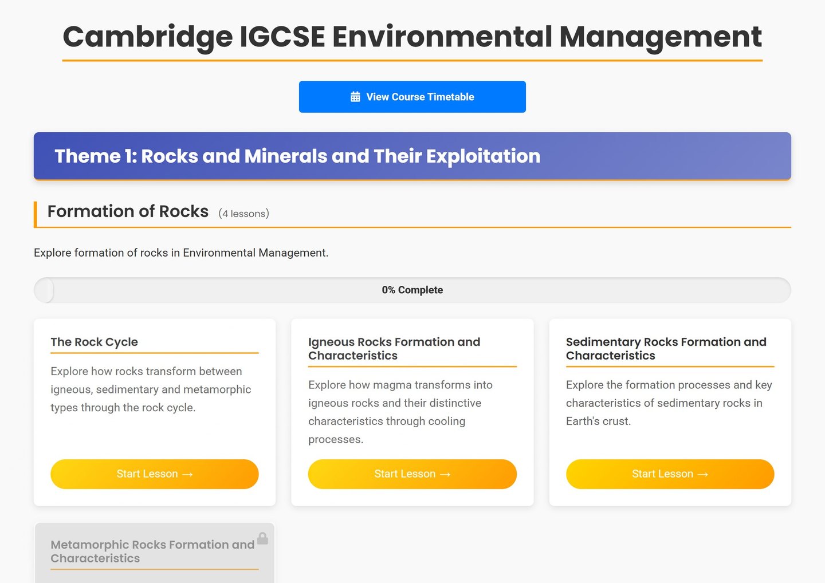Click the '(4 lessons)' count label
The width and height of the screenshot is (825, 583).
tap(244, 214)
